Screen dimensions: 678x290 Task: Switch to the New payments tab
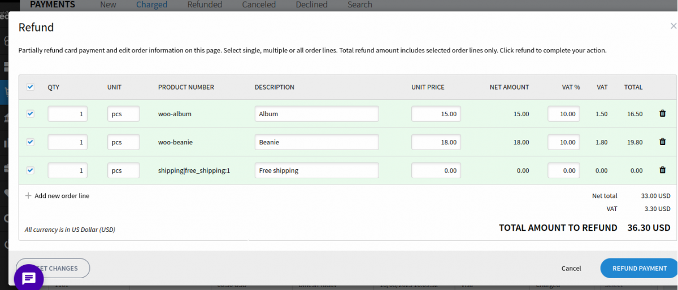coord(108,5)
